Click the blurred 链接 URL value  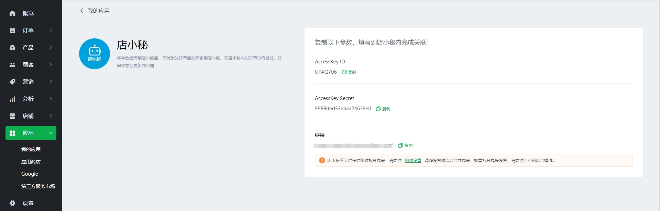[353, 146]
